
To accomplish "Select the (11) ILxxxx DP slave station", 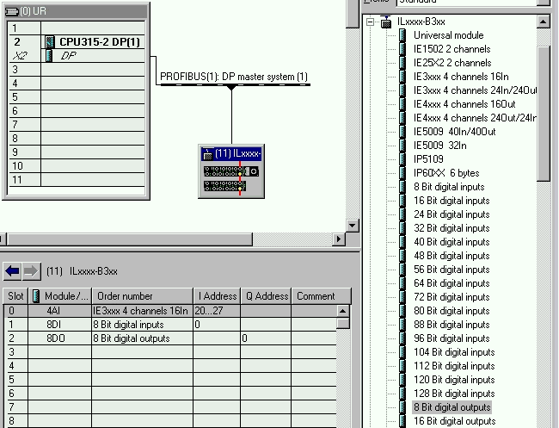I will [x=231, y=171].
